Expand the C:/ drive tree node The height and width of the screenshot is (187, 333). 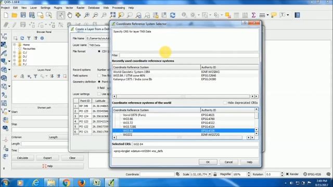pos(15,52)
